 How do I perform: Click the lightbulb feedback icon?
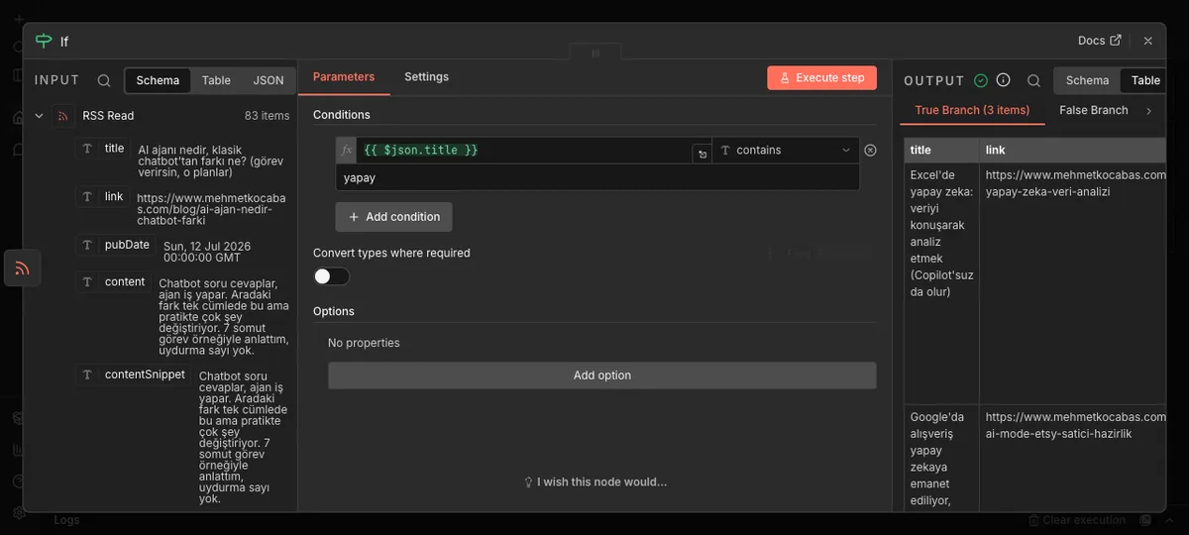click(x=529, y=481)
